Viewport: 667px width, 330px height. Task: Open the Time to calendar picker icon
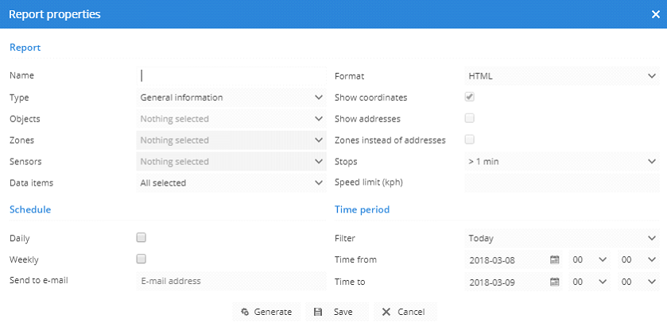point(555,282)
